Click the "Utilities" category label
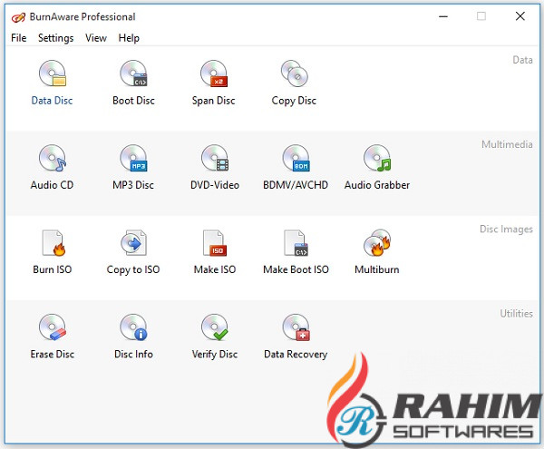 pos(516,314)
